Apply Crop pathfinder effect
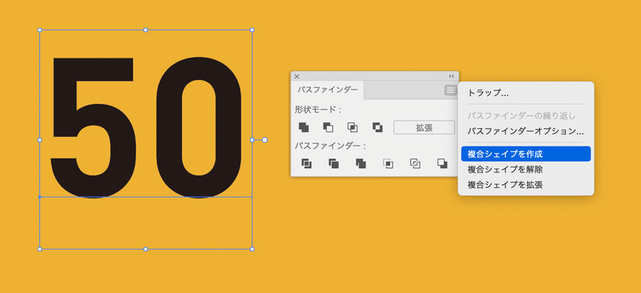This screenshot has height=293, width=641. [x=388, y=164]
